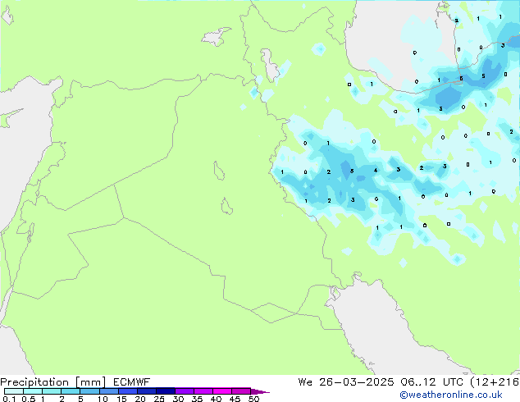Image resolution: width=520 pixels, height=402 pixels.
Task: Select the 5–10 mm legend color box
Action: pyautogui.click(x=89, y=391)
